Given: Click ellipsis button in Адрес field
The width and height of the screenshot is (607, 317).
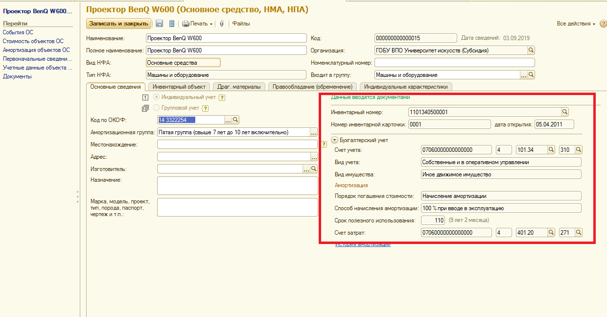Looking at the screenshot, I should (x=314, y=157).
